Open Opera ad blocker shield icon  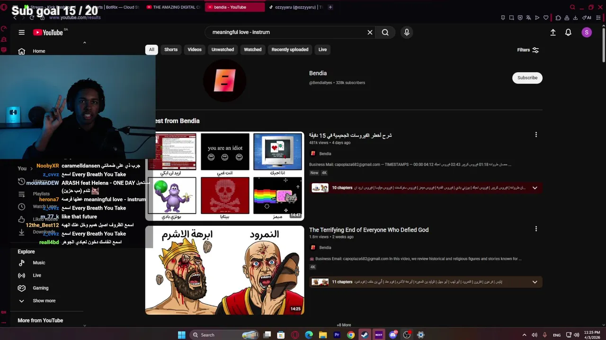pos(520,17)
